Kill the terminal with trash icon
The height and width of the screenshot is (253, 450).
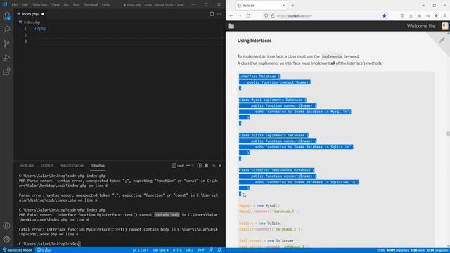[206, 166]
